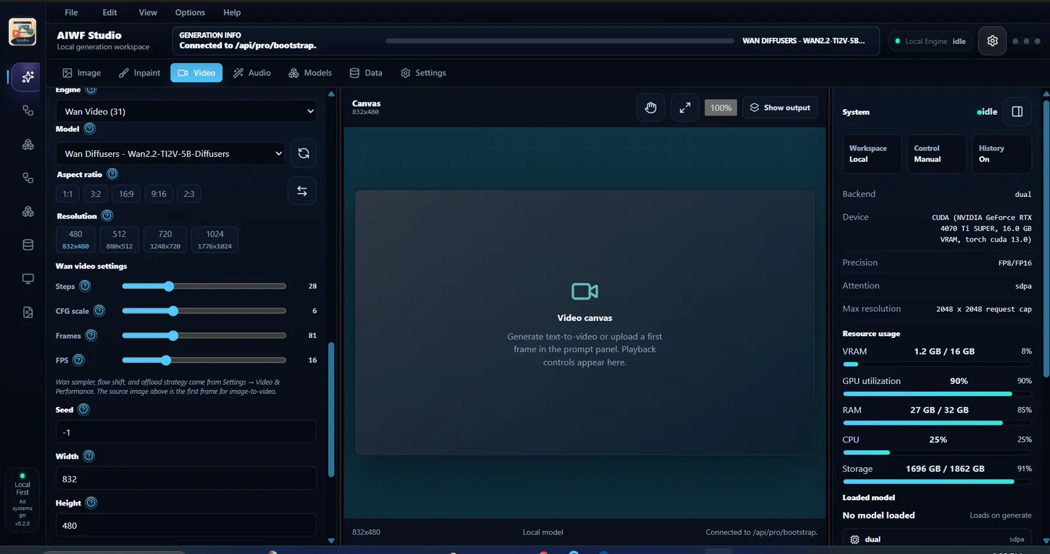This screenshot has height=554, width=1050.
Task: Click the Height help icon
Action: 91,503
